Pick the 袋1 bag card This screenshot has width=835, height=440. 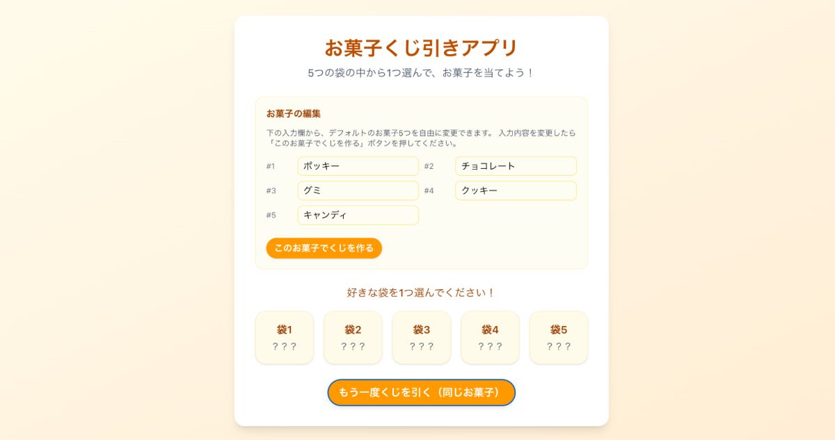tap(285, 337)
